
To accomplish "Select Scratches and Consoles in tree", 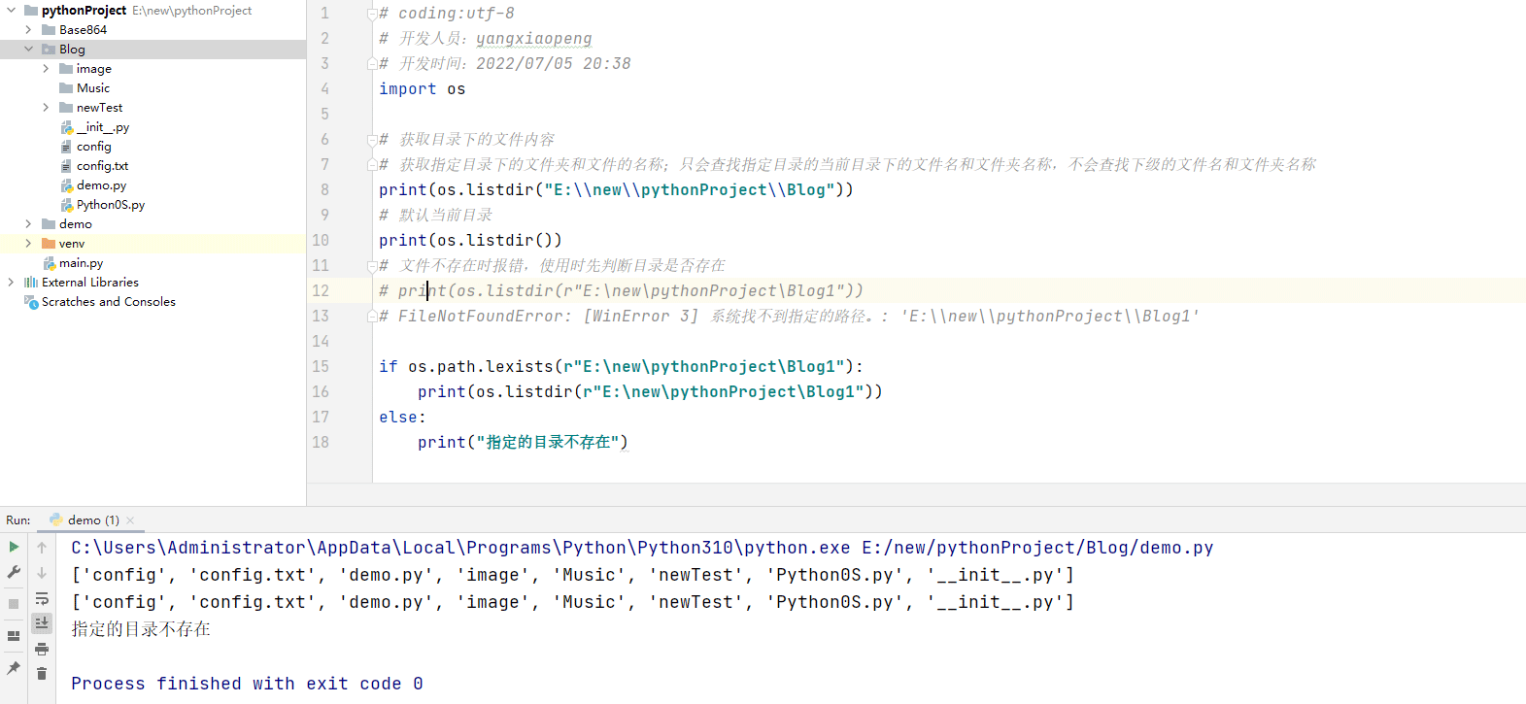I will click(109, 302).
